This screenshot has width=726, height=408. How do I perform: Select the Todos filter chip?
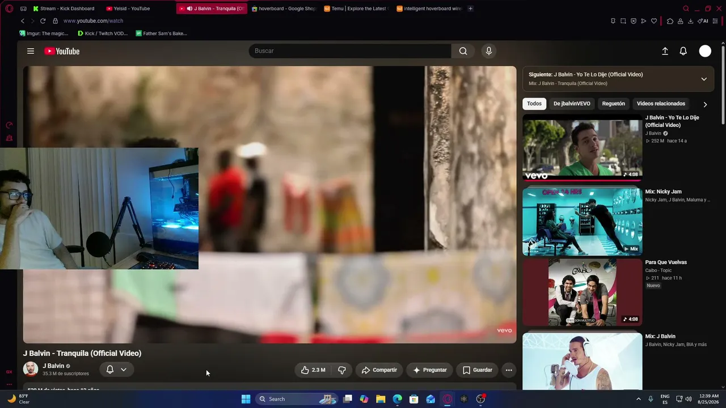pos(534,104)
